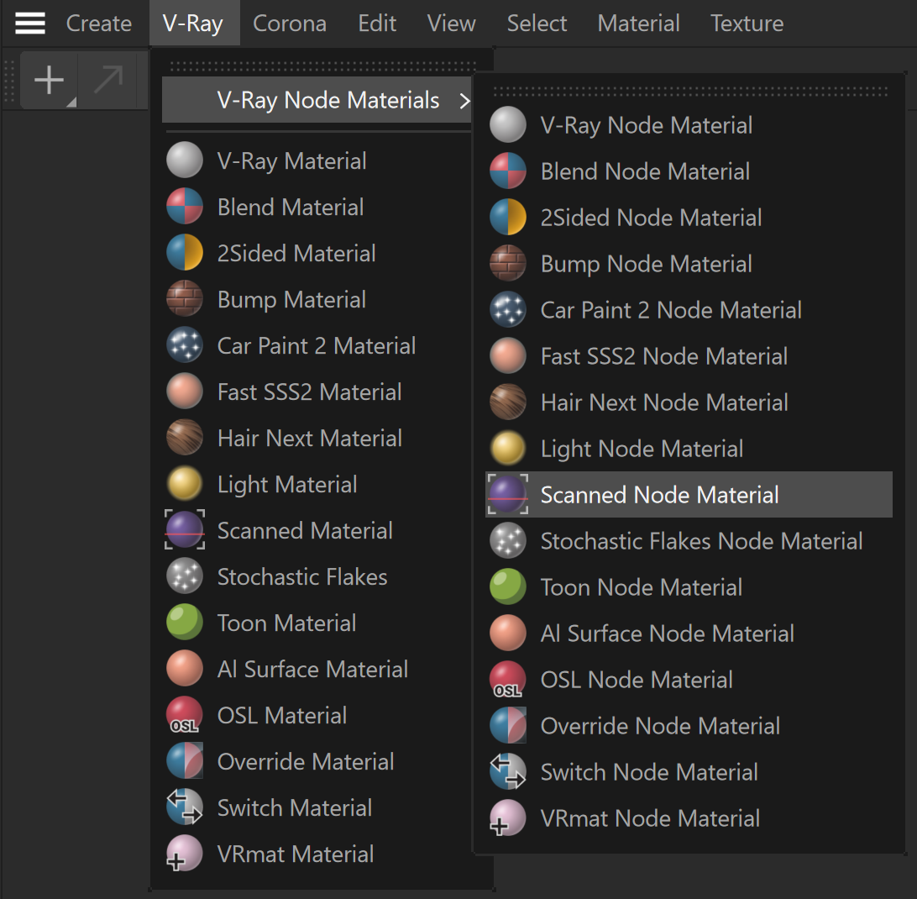The image size is (917, 899).
Task: Choose 2Sided Material entry text
Action: pos(296,254)
